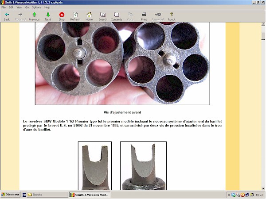Click the revolver cylinders photo

(122, 63)
